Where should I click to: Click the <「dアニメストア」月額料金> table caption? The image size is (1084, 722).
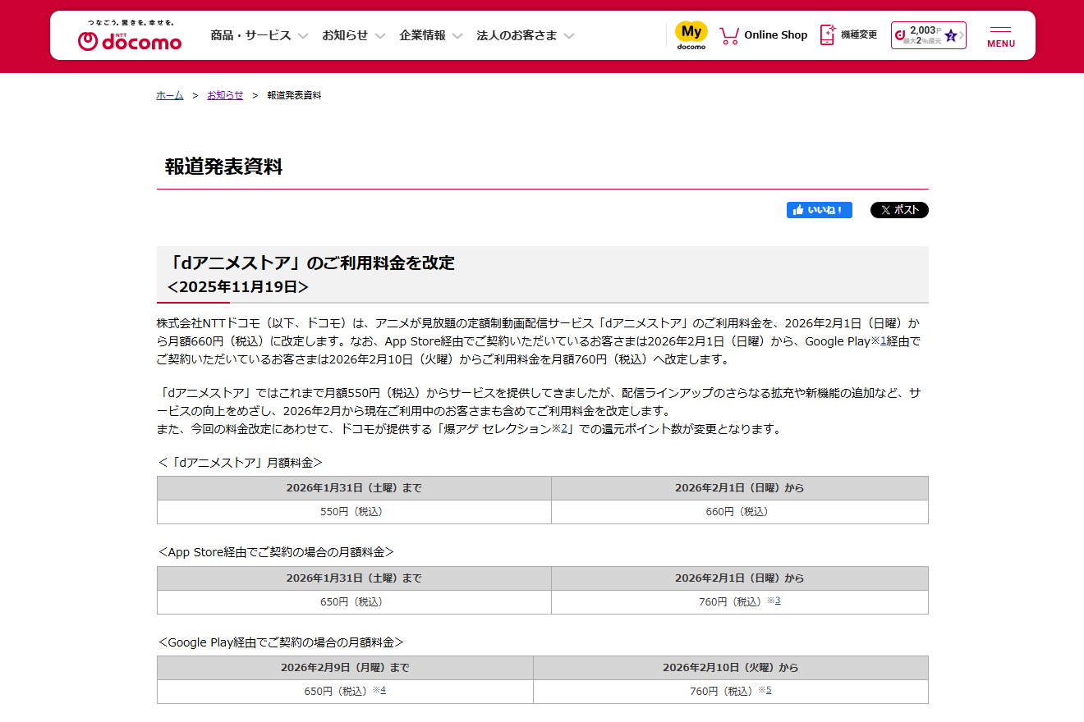pyautogui.click(x=240, y=463)
